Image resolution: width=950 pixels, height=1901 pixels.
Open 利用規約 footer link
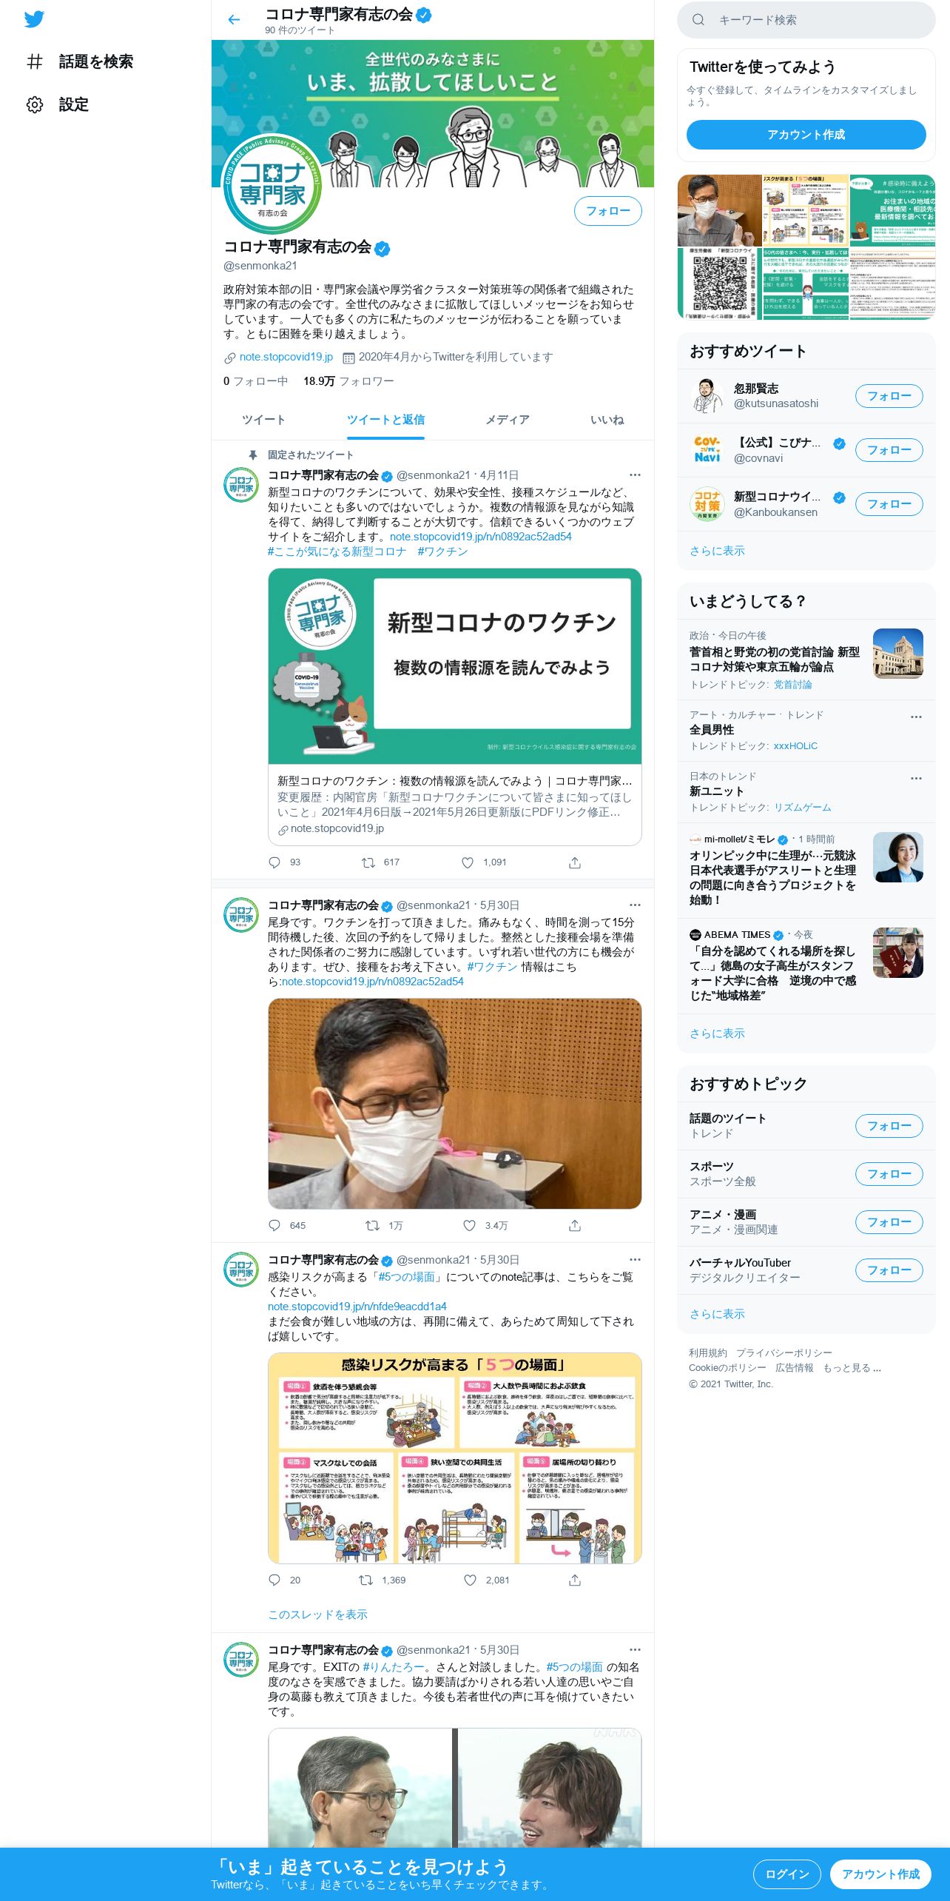click(x=708, y=1352)
